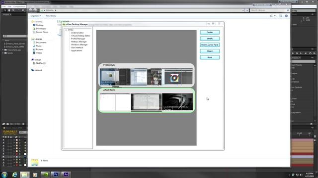Click the AfterEffects desktop label
Viewport: 318px width, 178px height.
[x=109, y=90]
